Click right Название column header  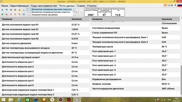tap(125, 19)
